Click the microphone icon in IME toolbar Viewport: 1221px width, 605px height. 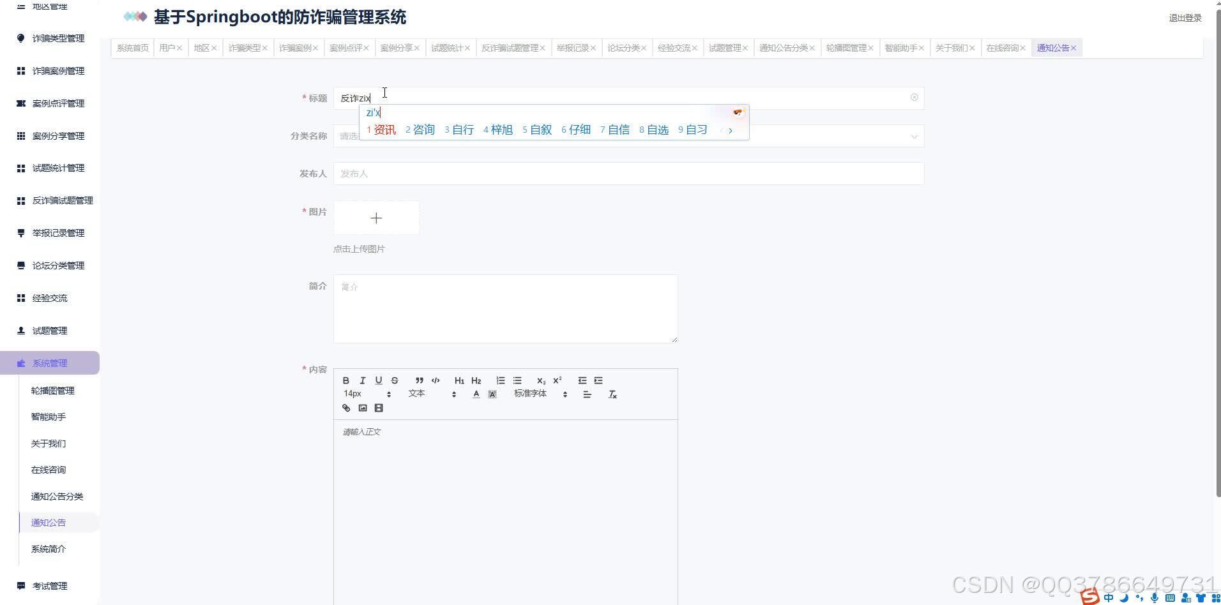click(x=1155, y=598)
